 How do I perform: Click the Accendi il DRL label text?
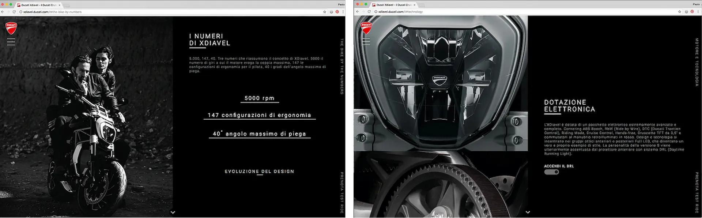pyautogui.click(x=559, y=166)
